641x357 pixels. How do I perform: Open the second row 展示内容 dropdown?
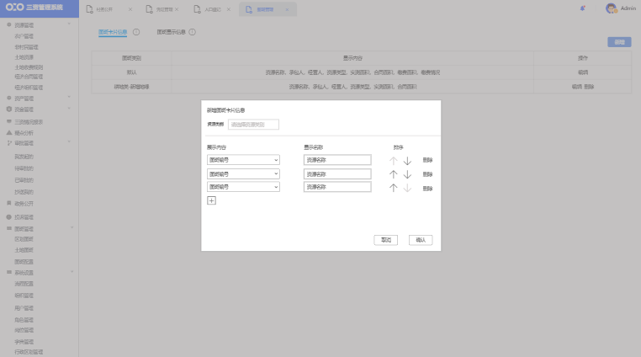pyautogui.click(x=243, y=173)
